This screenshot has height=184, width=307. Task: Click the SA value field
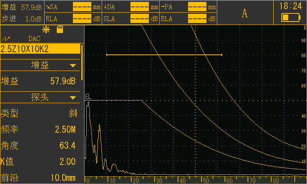pyautogui.click(x=82, y=7)
